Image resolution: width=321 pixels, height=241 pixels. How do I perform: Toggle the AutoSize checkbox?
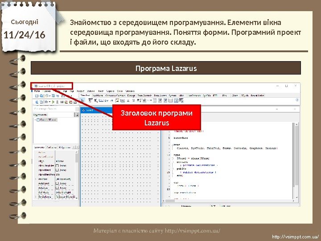tap(57, 188)
